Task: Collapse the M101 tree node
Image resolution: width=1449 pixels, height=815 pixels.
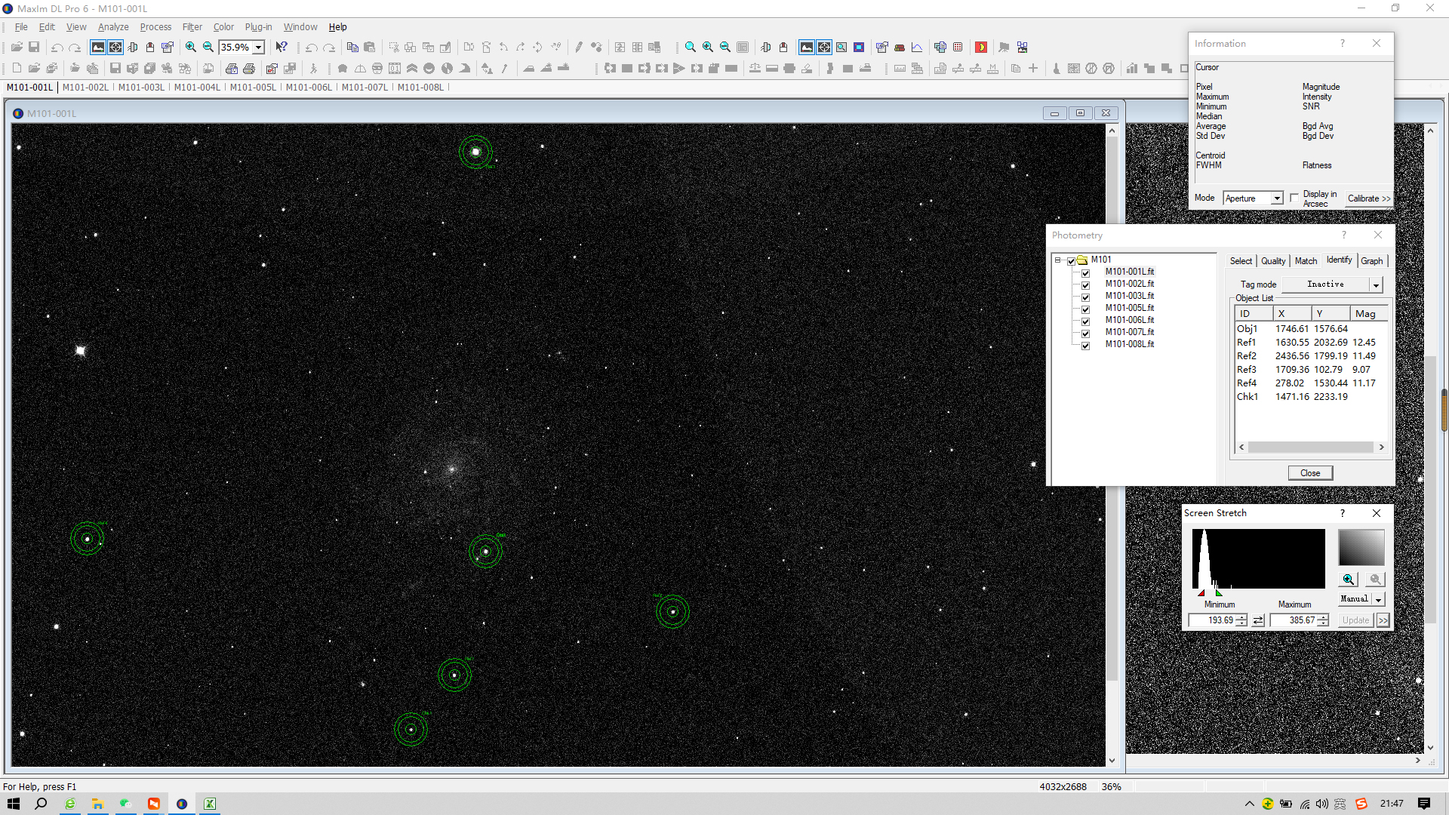Action: [x=1058, y=260]
